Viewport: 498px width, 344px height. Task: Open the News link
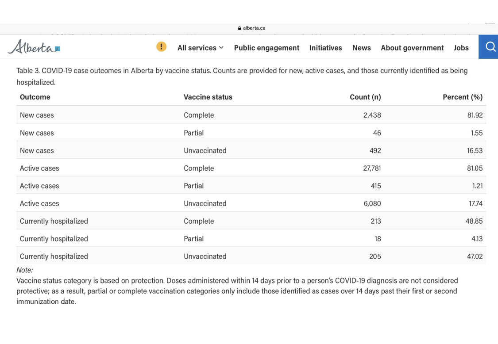361,48
